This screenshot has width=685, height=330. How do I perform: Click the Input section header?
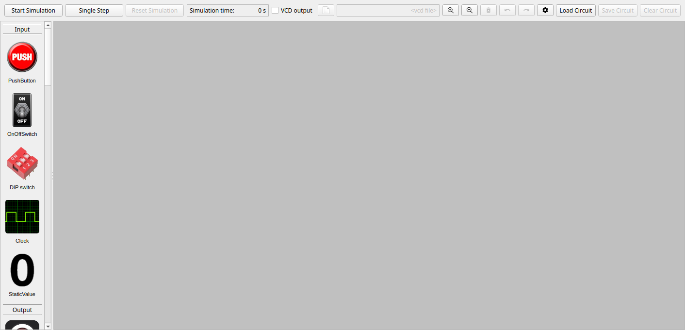[22, 29]
